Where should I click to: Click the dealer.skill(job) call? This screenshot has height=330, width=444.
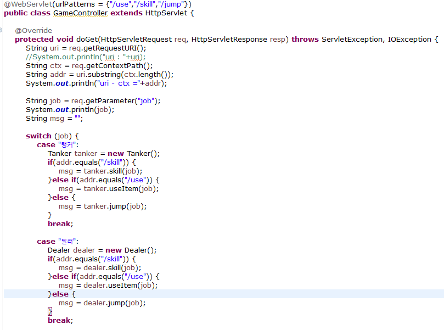[111, 268]
